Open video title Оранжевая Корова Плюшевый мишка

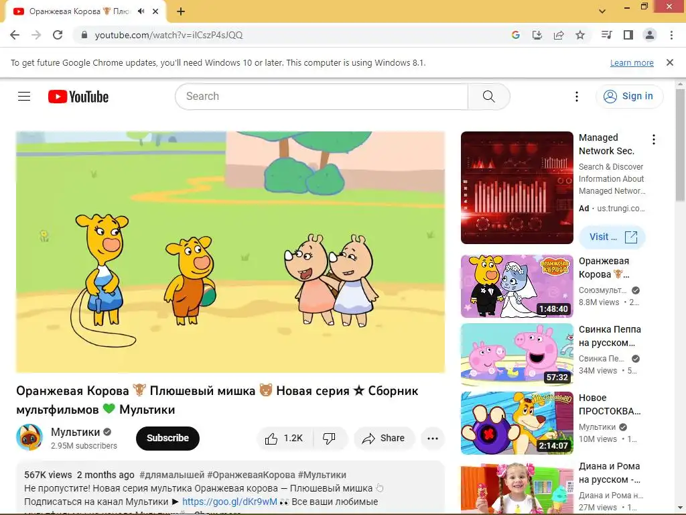click(217, 400)
